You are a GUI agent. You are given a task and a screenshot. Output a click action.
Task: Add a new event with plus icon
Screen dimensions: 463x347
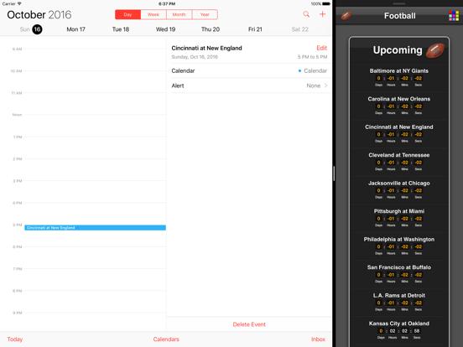click(322, 14)
